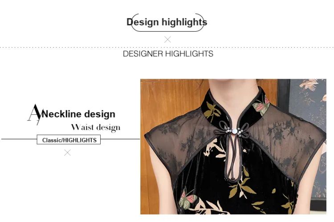Click the stylized letter A graphic
The height and width of the screenshot is (222, 334).
pyautogui.click(x=35, y=114)
